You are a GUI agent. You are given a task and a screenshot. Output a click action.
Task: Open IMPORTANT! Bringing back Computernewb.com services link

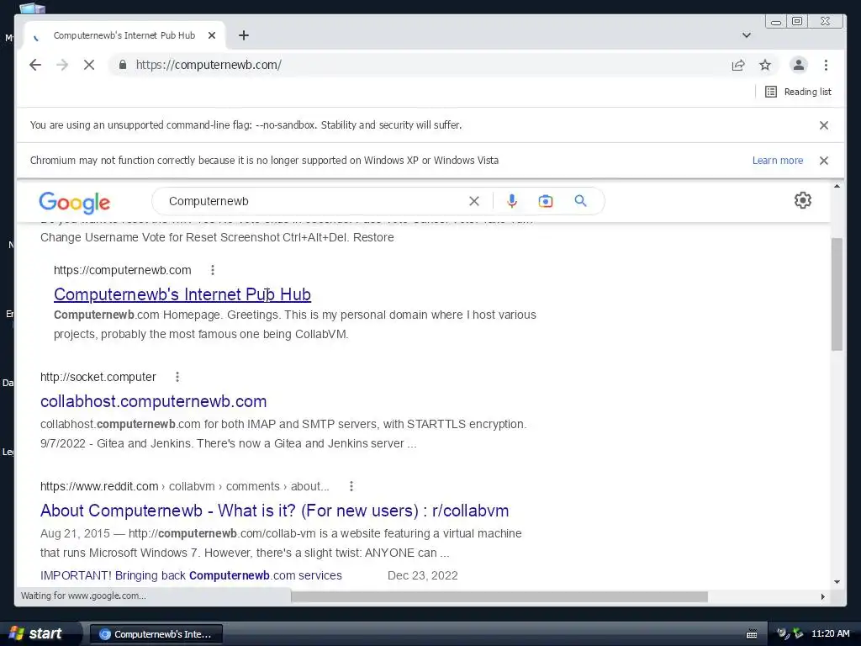(x=191, y=575)
